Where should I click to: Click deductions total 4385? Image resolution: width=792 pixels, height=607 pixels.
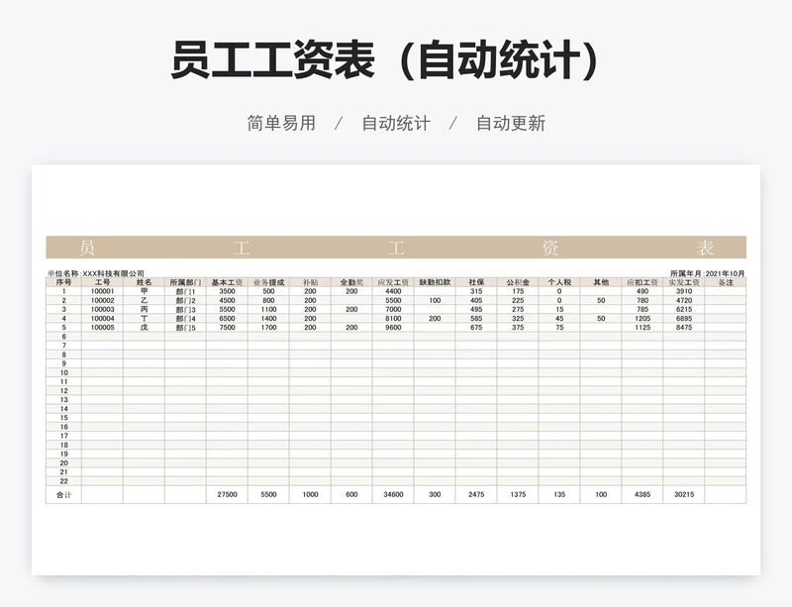(643, 495)
